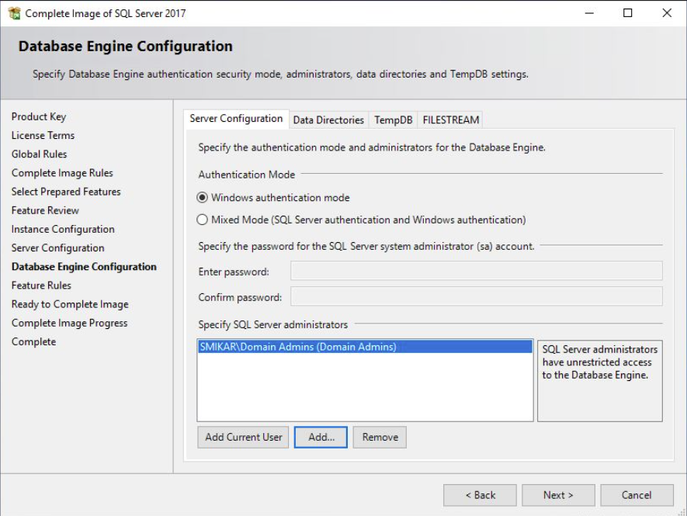Screen dimensions: 687x516
Task: Proceed with the Next button
Action: click(558, 495)
